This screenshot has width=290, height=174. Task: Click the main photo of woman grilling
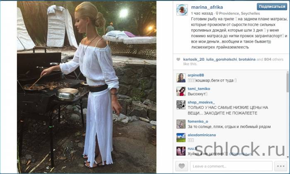tap(87, 87)
